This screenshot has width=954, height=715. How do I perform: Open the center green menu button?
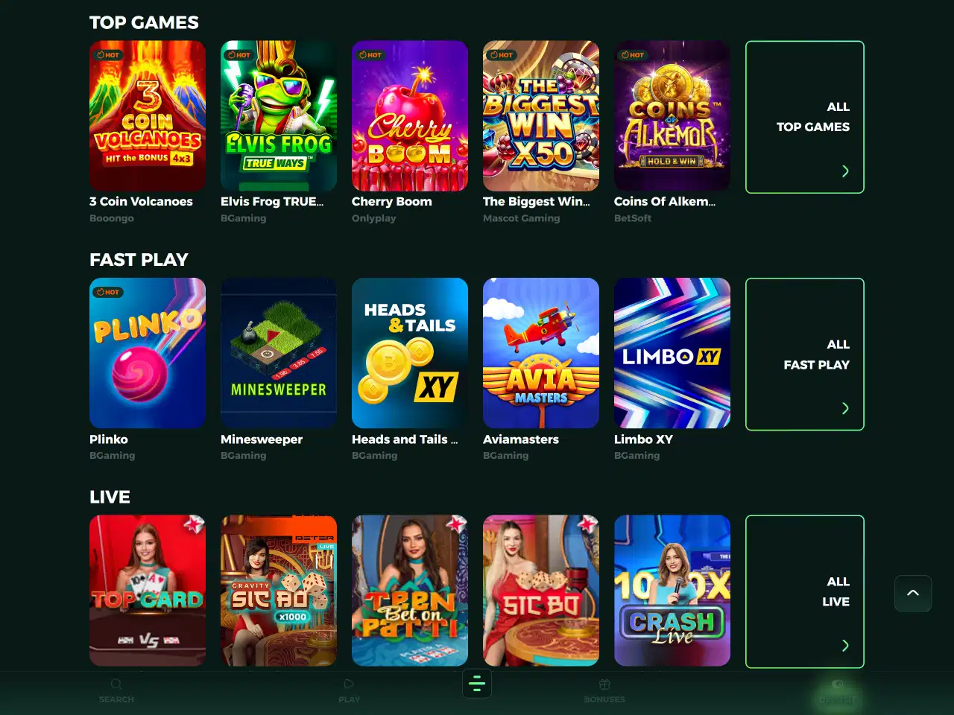pyautogui.click(x=477, y=684)
